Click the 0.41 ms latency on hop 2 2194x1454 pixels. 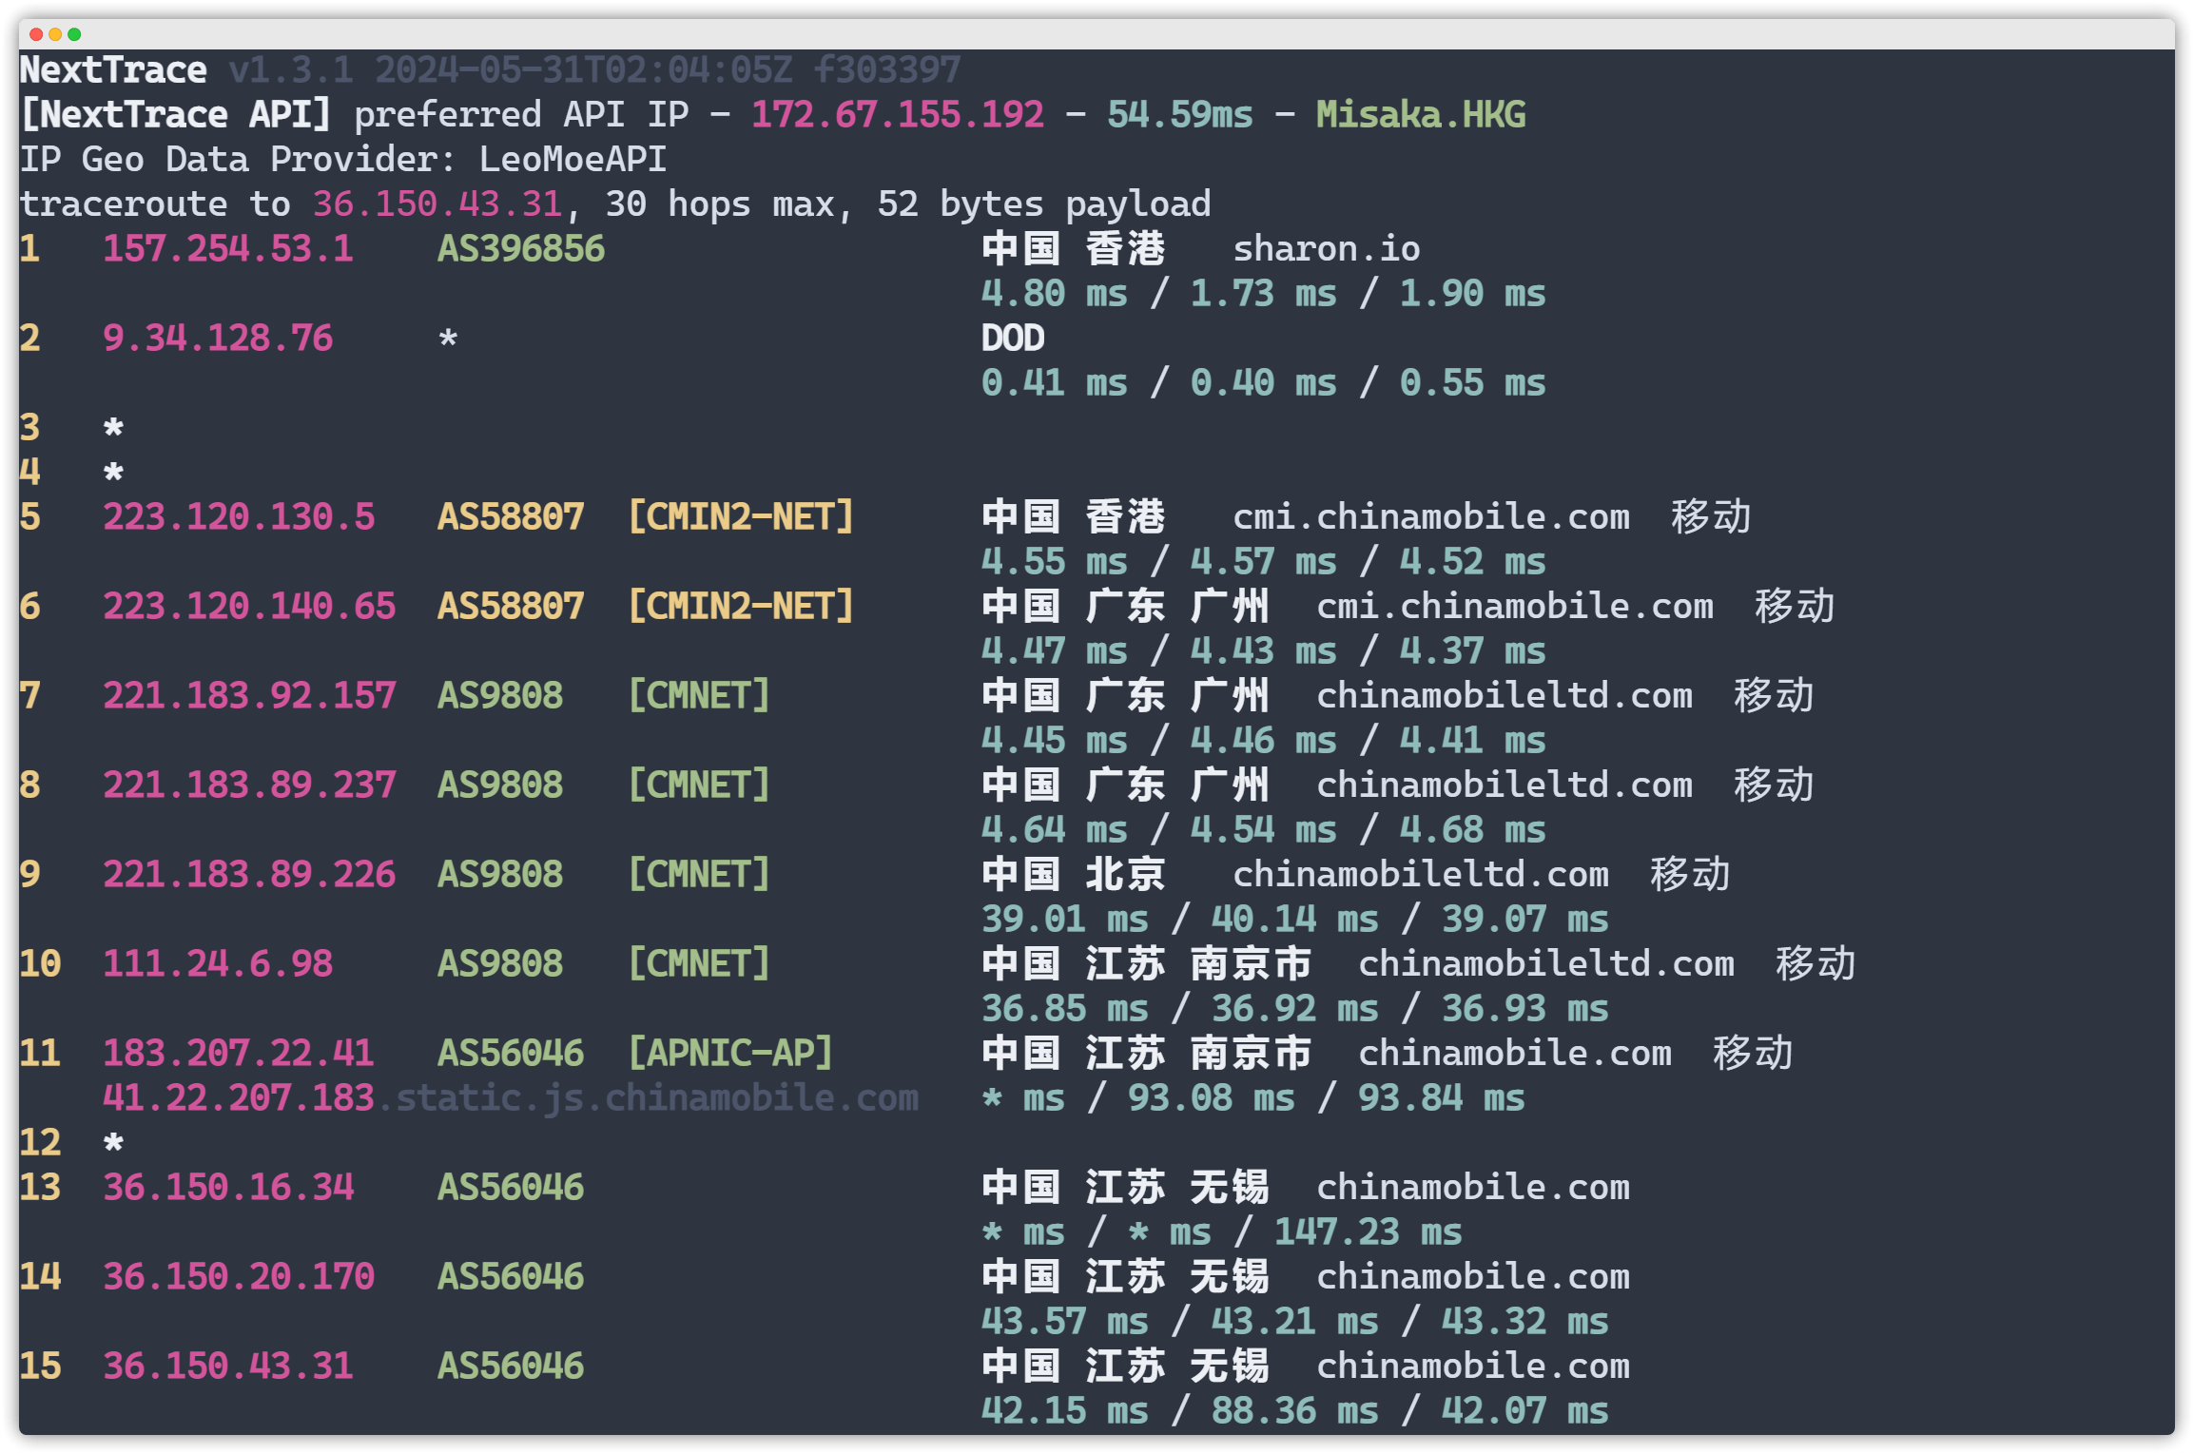[1055, 383]
